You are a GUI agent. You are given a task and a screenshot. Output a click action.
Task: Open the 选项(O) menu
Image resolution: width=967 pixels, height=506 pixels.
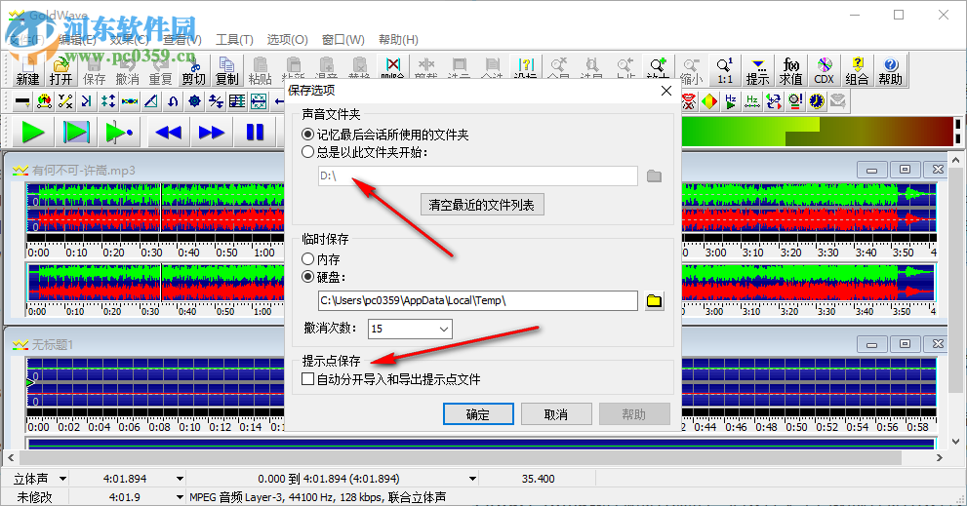click(288, 39)
